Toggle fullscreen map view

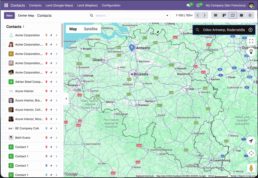(251, 41)
